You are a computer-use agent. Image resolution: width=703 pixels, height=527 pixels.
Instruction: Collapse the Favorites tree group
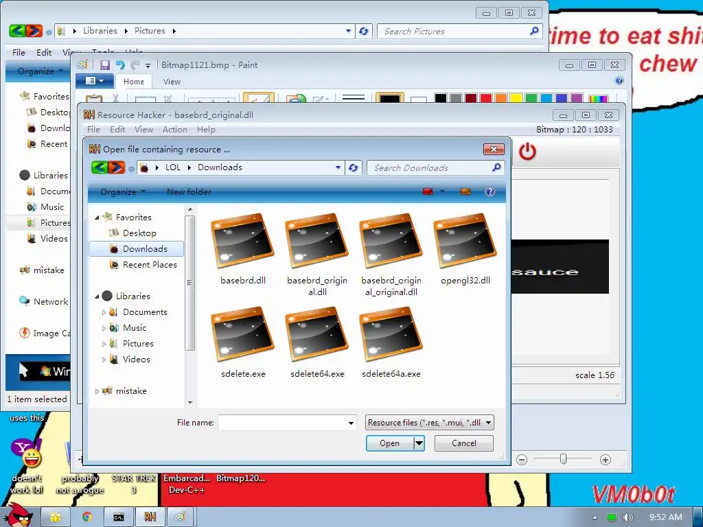click(97, 218)
